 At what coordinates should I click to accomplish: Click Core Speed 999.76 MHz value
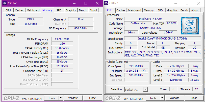[x=136, y=66]
